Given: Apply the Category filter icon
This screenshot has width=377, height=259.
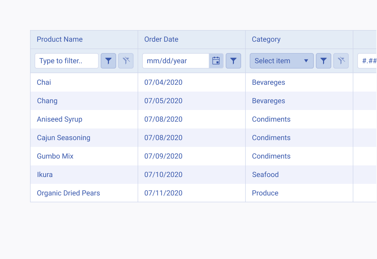Looking at the screenshot, I should pyautogui.click(x=323, y=61).
